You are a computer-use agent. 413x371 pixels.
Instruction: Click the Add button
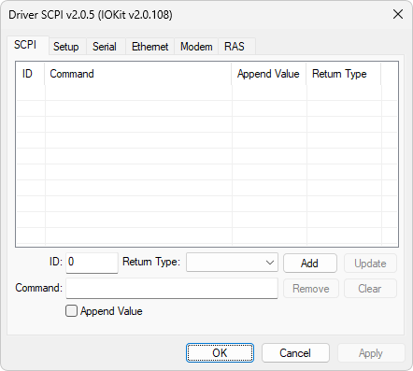click(x=310, y=264)
